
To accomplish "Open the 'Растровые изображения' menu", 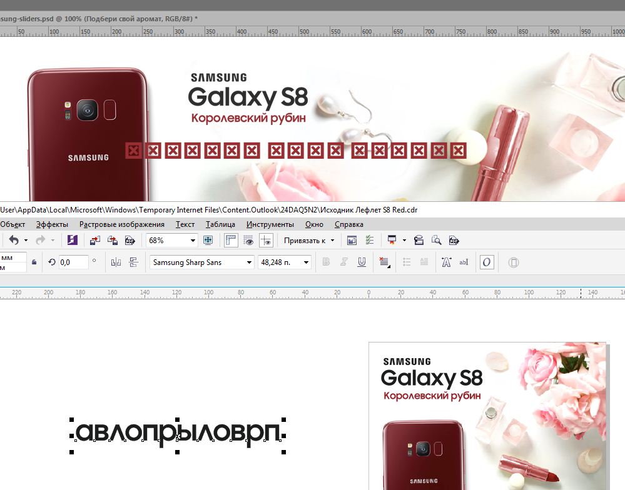I will tap(122, 224).
